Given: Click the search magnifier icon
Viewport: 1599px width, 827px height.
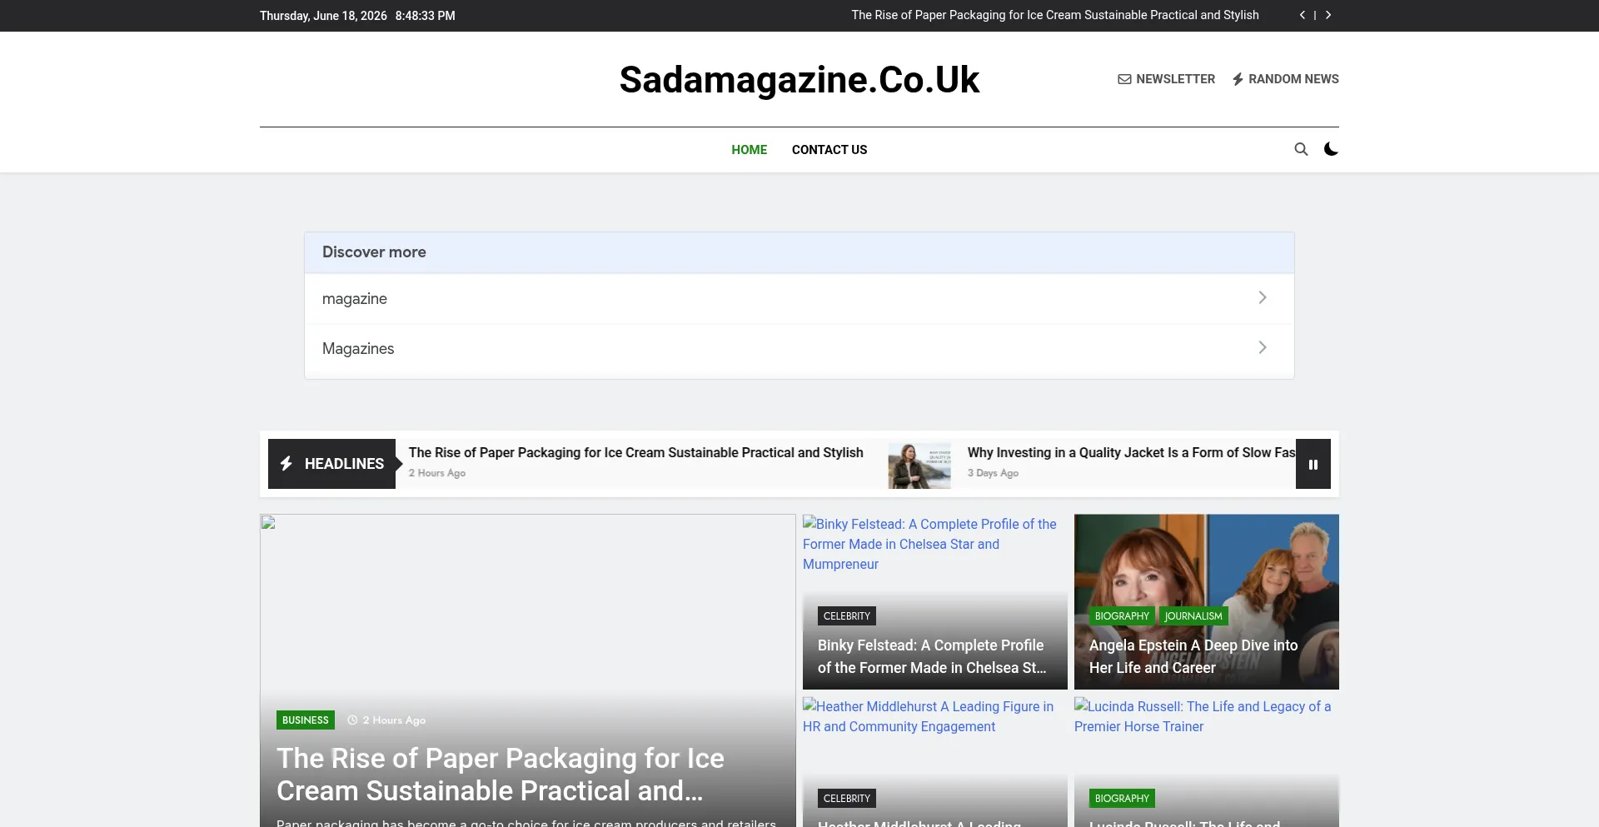Looking at the screenshot, I should [1301, 149].
